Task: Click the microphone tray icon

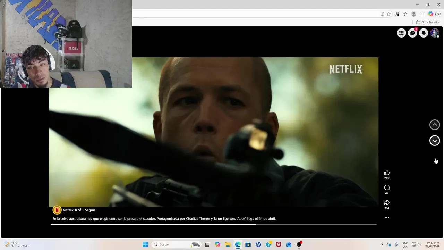Action: [396, 244]
